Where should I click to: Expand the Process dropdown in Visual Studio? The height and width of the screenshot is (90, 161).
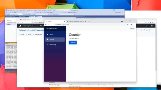point(22,14)
